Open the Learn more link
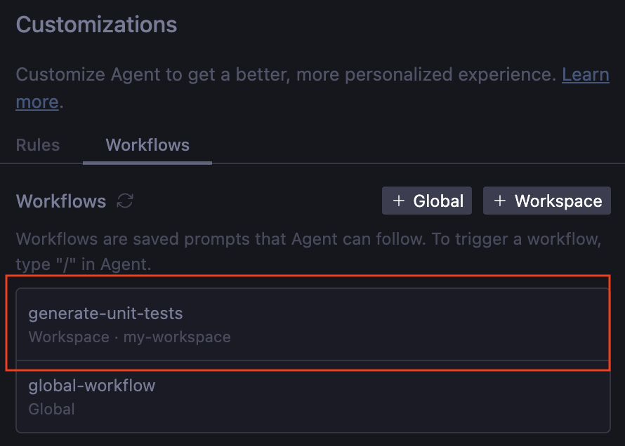This screenshot has width=625, height=446. pyautogui.click(x=585, y=74)
